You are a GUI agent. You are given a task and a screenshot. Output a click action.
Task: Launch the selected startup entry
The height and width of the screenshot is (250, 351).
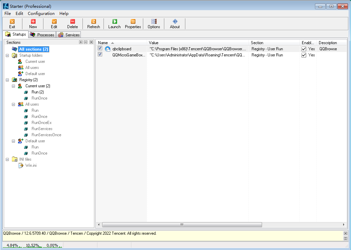click(x=114, y=22)
